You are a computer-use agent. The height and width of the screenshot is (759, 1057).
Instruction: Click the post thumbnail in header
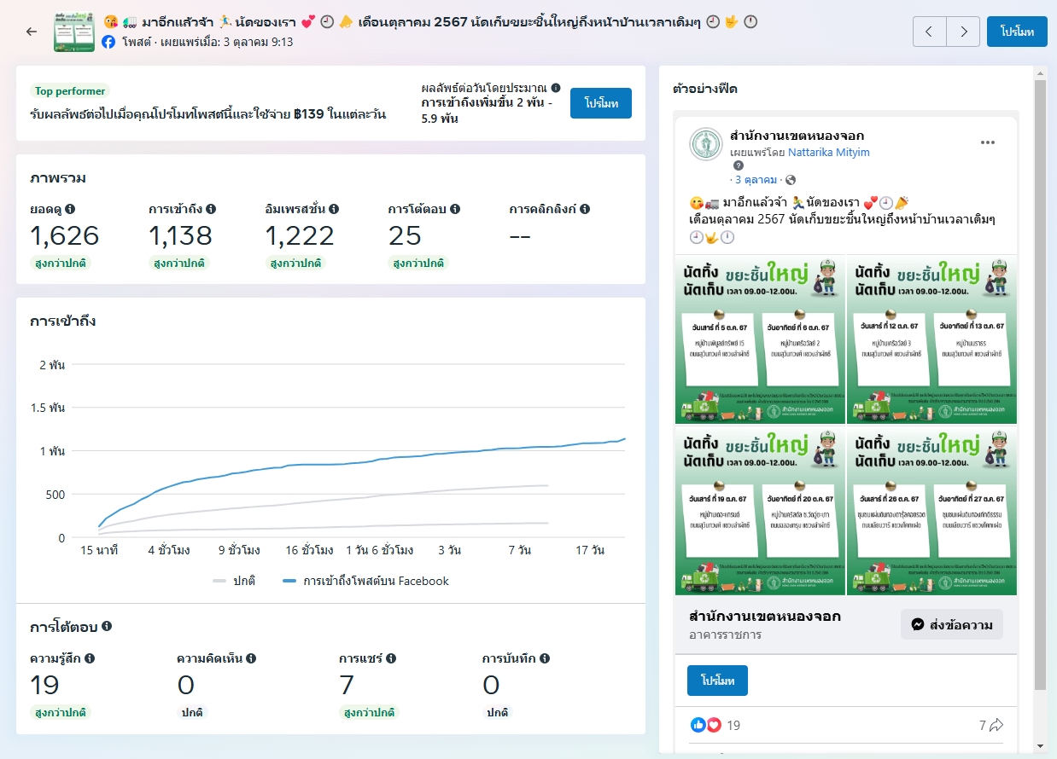(x=74, y=32)
